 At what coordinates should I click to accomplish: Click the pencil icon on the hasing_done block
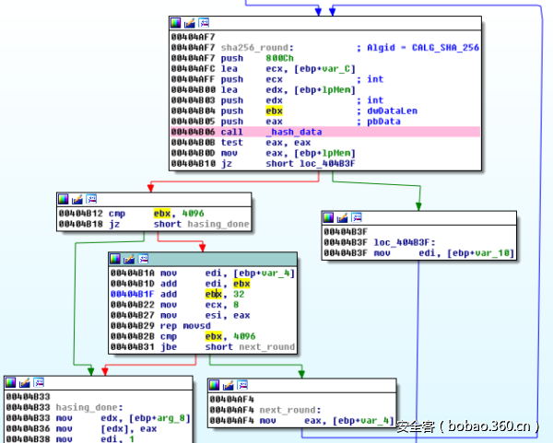point(23,382)
